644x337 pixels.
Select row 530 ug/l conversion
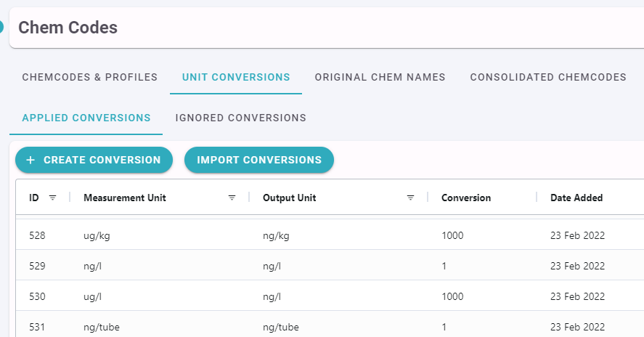click(330, 296)
